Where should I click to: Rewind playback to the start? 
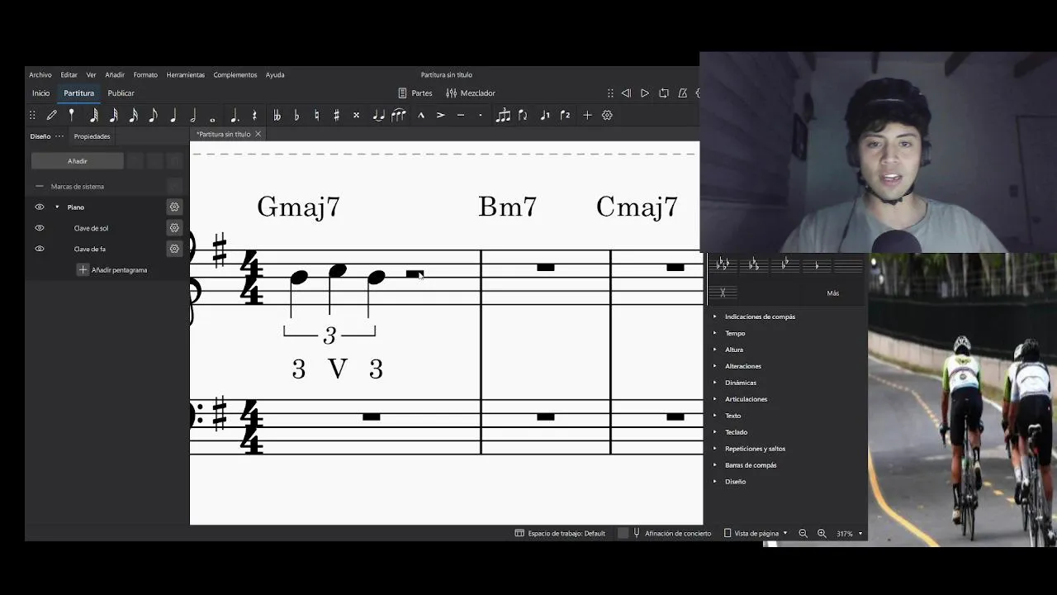pos(626,93)
